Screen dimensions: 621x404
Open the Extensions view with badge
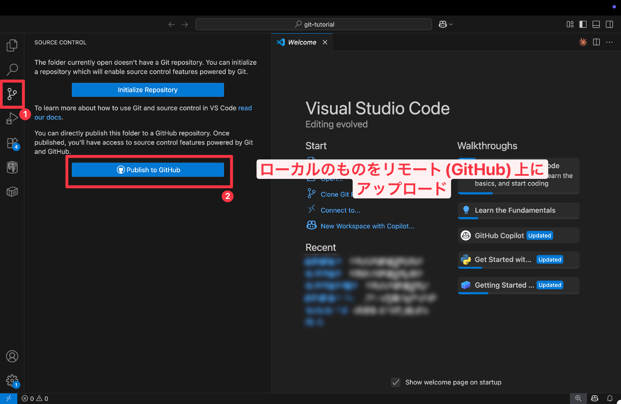click(12, 143)
